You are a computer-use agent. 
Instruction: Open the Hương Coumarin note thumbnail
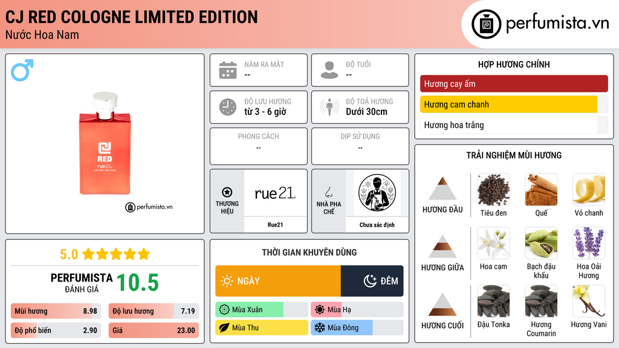[x=541, y=301]
